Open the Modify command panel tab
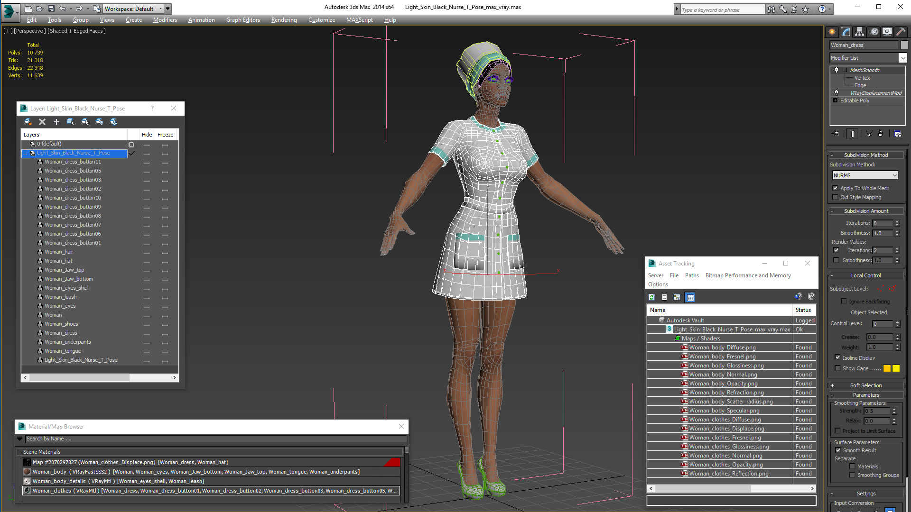This screenshot has height=512, width=911. click(846, 32)
